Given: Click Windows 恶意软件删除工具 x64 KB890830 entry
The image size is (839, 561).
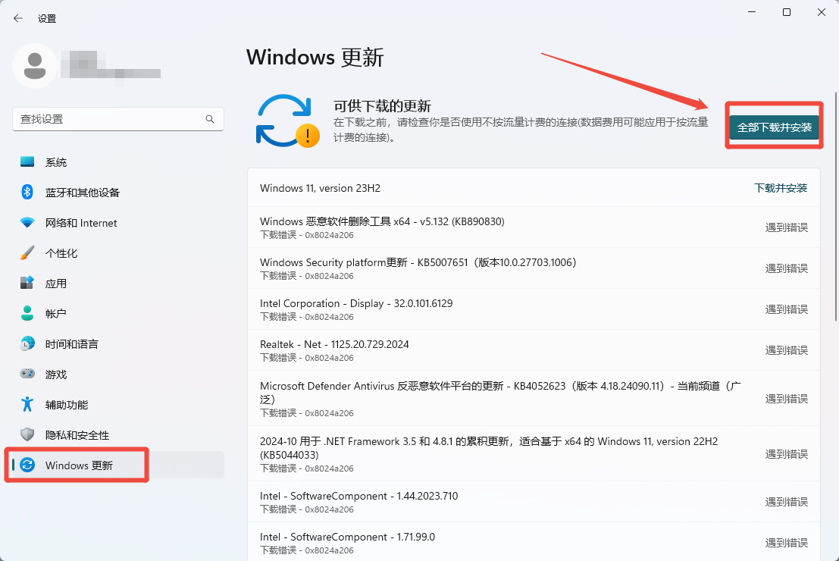Looking at the screenshot, I should pos(534,227).
